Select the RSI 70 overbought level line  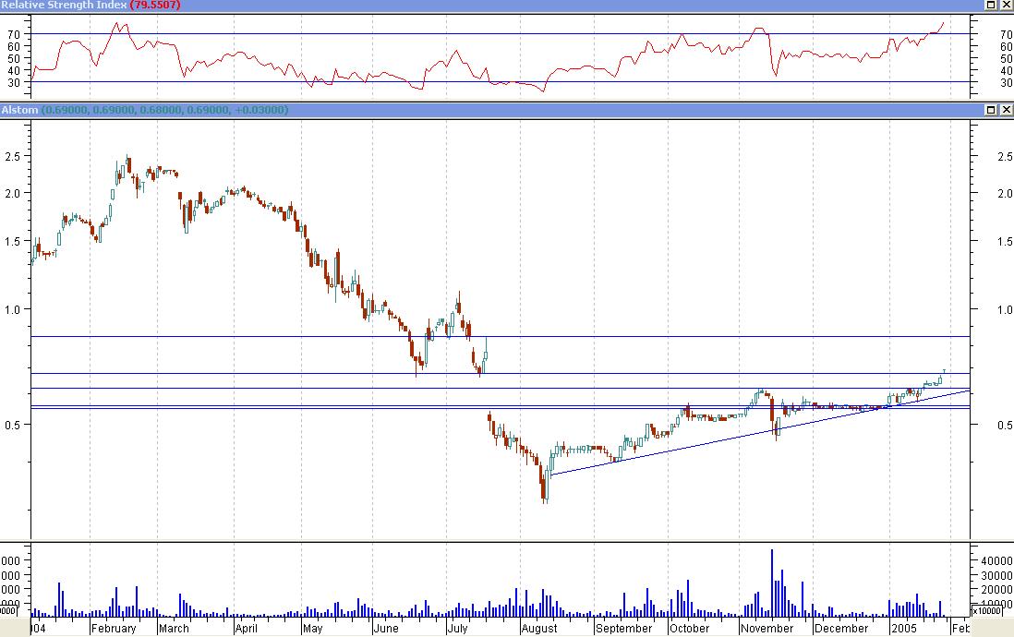pyautogui.click(x=501, y=33)
